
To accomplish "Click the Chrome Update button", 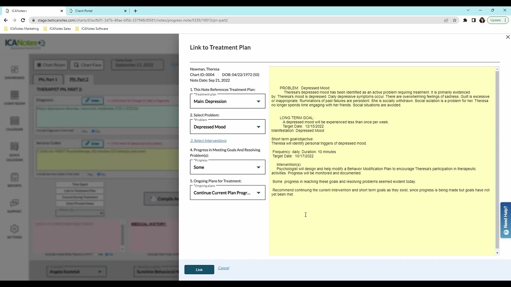I will pos(495,20).
